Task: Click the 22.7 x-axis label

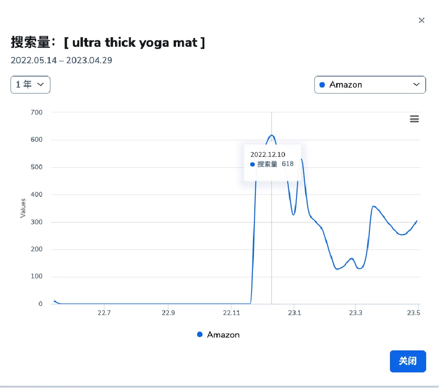Action: pos(104,313)
